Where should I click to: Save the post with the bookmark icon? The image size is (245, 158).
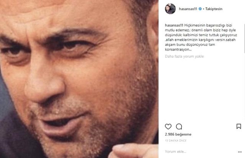[238, 126]
